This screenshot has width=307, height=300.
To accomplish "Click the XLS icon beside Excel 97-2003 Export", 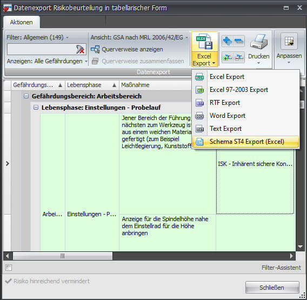I will point(199,90).
